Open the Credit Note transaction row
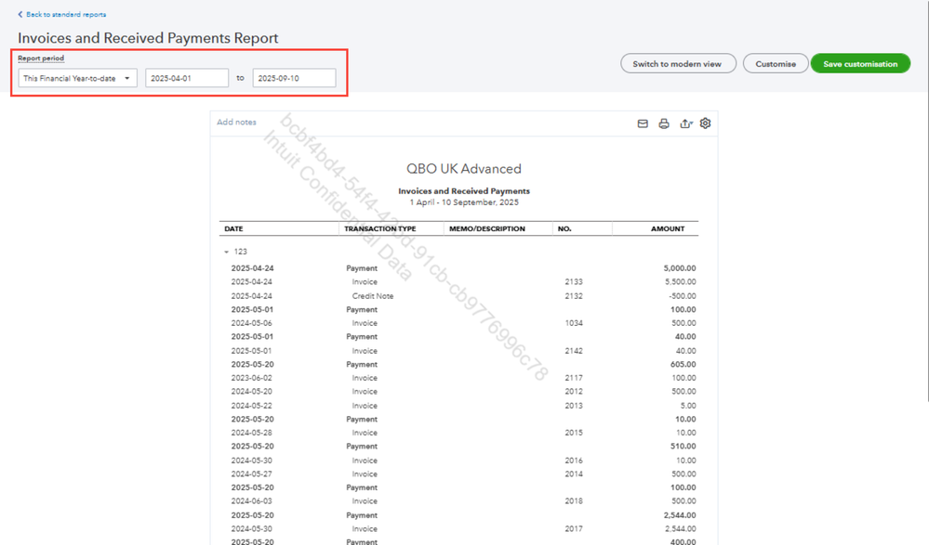Screen dimensions: 929x545 click(x=373, y=296)
